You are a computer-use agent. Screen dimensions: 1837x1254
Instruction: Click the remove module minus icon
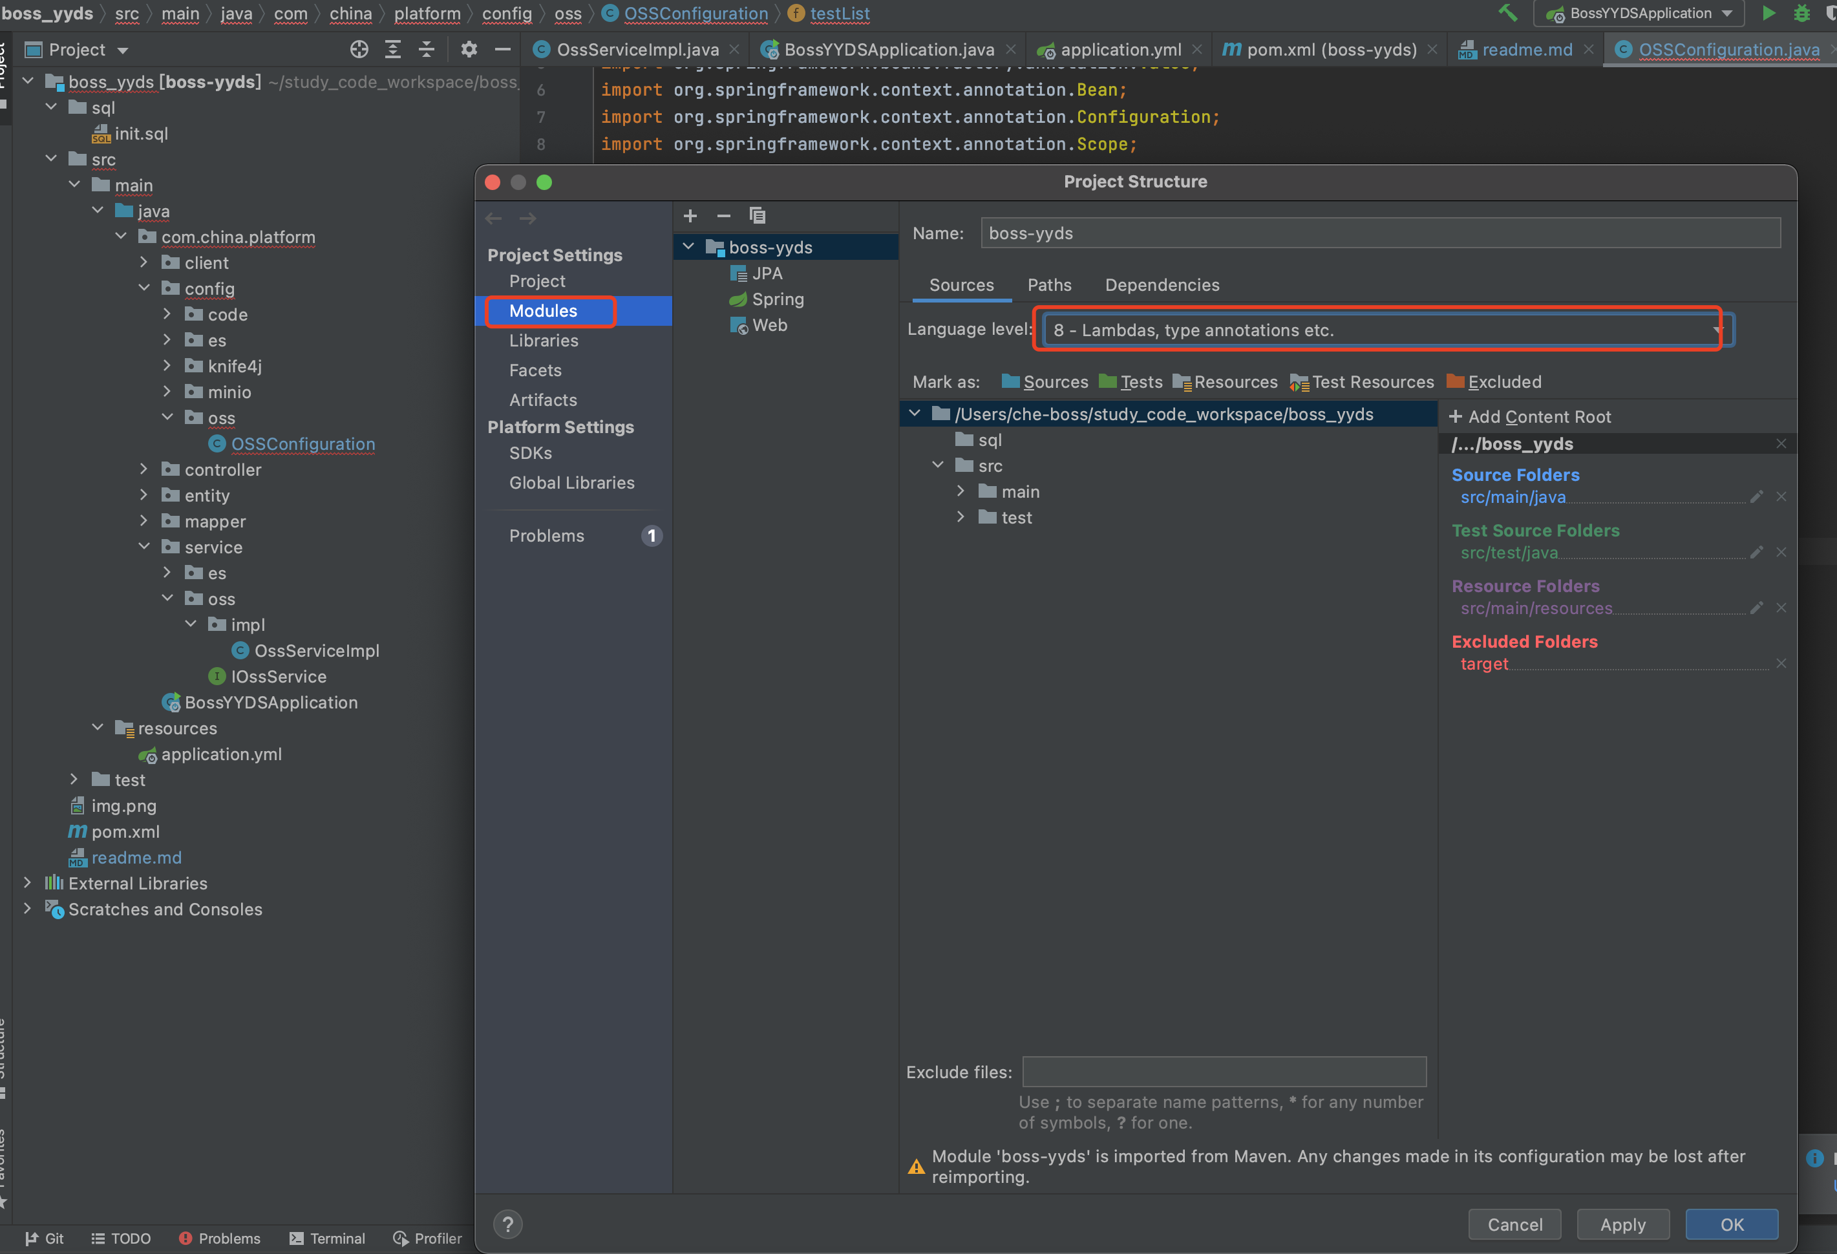[723, 216]
